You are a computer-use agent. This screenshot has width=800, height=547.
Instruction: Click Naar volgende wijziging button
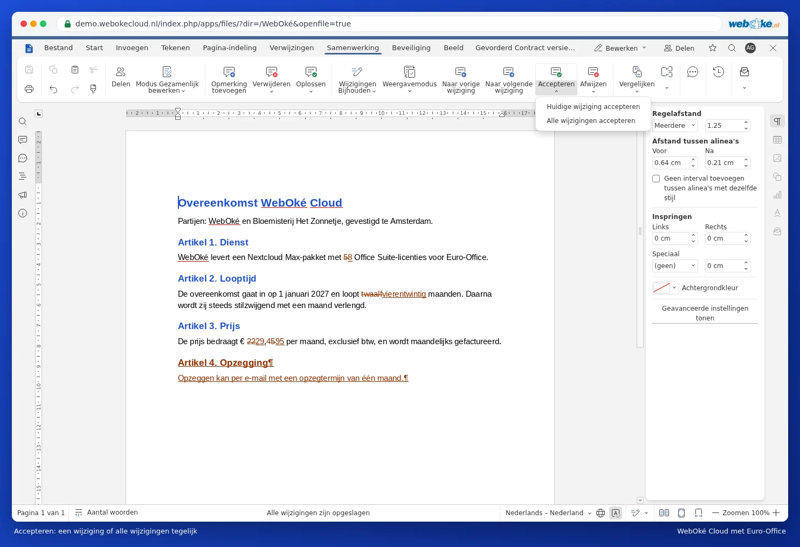(x=509, y=79)
